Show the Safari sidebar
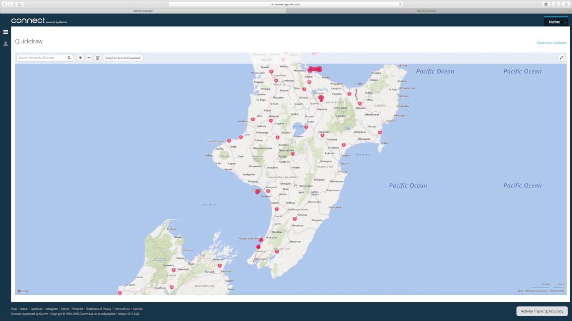572x321 pixels. 20,4
